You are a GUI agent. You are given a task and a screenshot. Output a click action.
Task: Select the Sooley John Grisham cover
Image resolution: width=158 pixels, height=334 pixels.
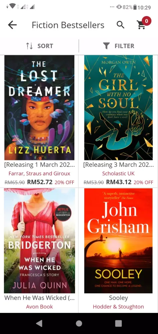pos(118,241)
